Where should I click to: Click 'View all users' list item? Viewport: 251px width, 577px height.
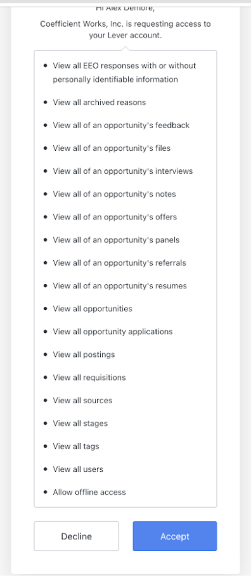pyautogui.click(x=78, y=469)
